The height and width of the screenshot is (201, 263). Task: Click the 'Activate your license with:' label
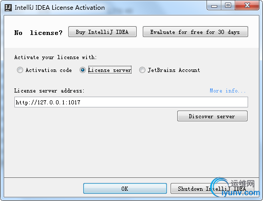click(x=55, y=57)
